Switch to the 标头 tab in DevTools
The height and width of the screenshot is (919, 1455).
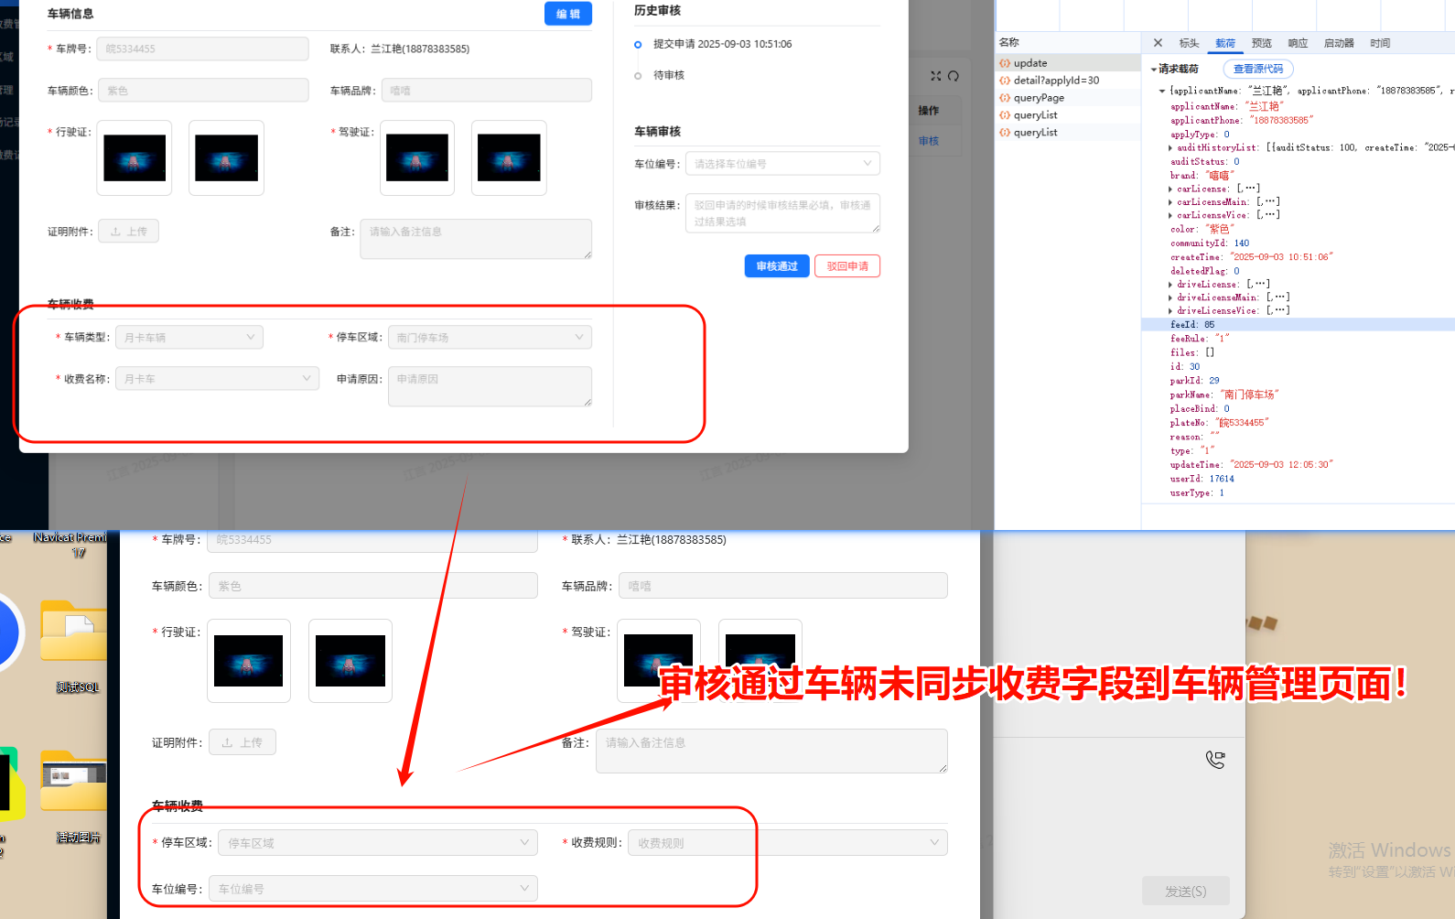(x=1189, y=43)
